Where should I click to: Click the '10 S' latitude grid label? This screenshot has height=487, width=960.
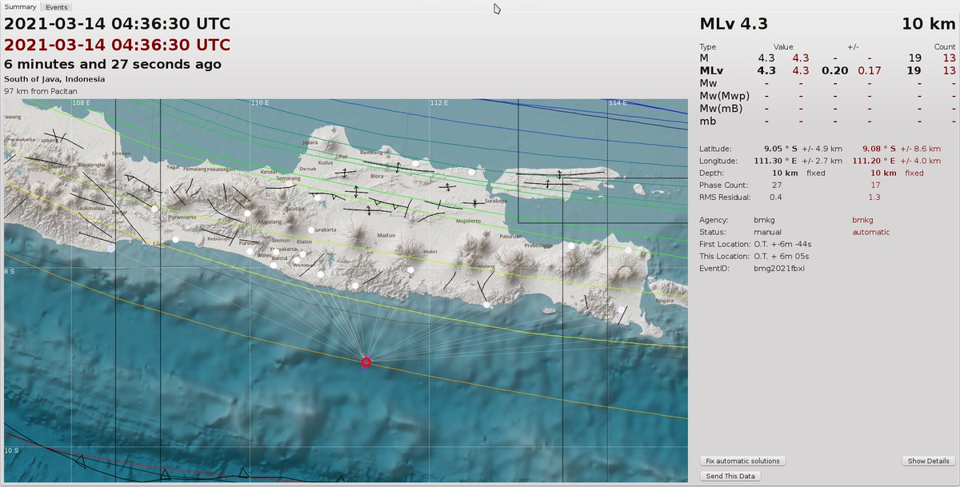click(x=11, y=450)
